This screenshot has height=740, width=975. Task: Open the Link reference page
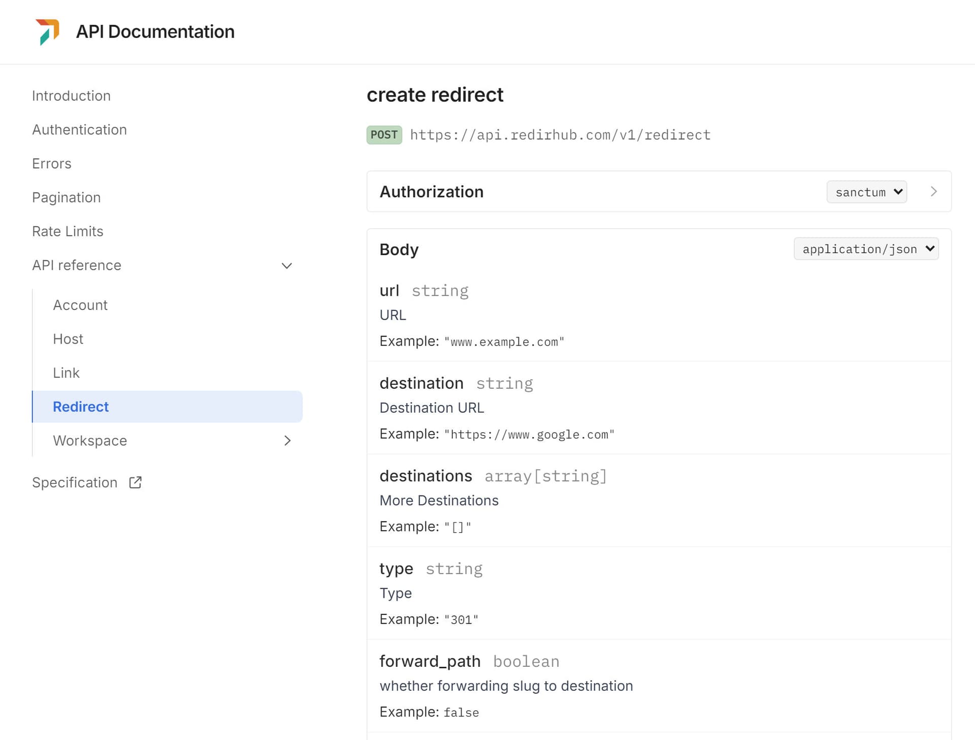tap(66, 373)
